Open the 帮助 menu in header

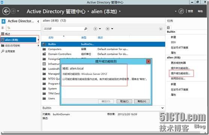(200, 11)
